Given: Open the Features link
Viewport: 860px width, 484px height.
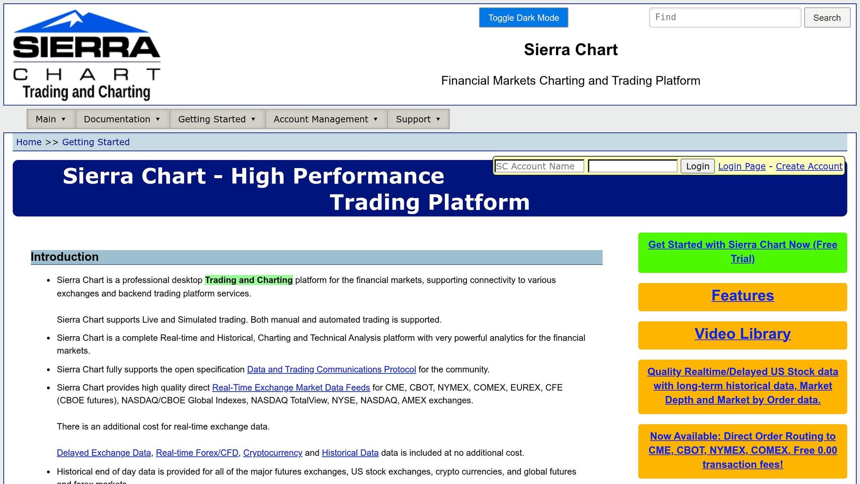Looking at the screenshot, I should (742, 295).
